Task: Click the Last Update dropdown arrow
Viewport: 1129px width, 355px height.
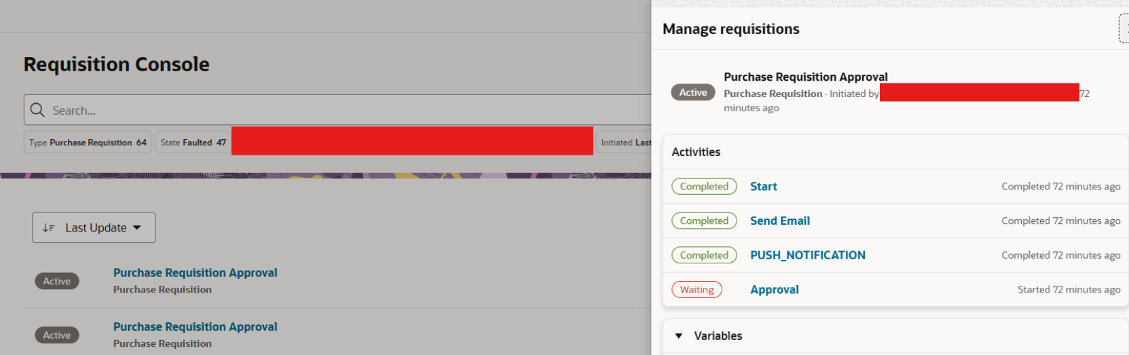Action: tap(137, 228)
